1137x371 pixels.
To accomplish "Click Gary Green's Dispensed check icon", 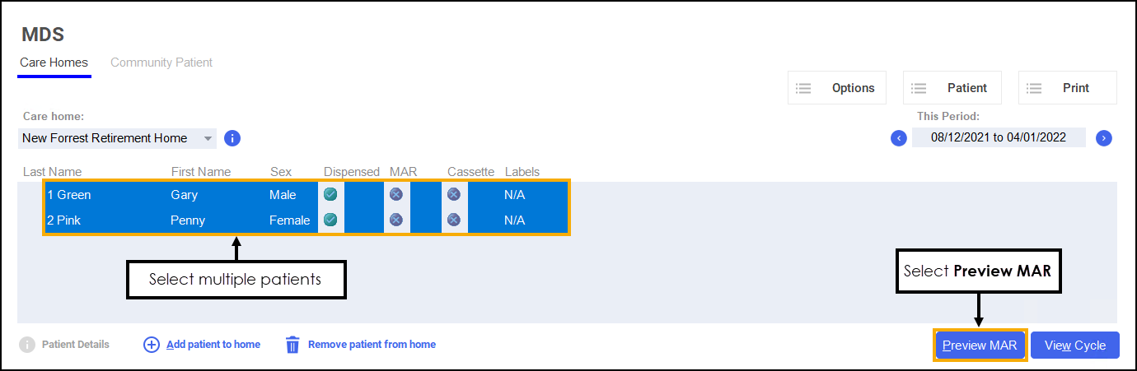I will tap(330, 195).
